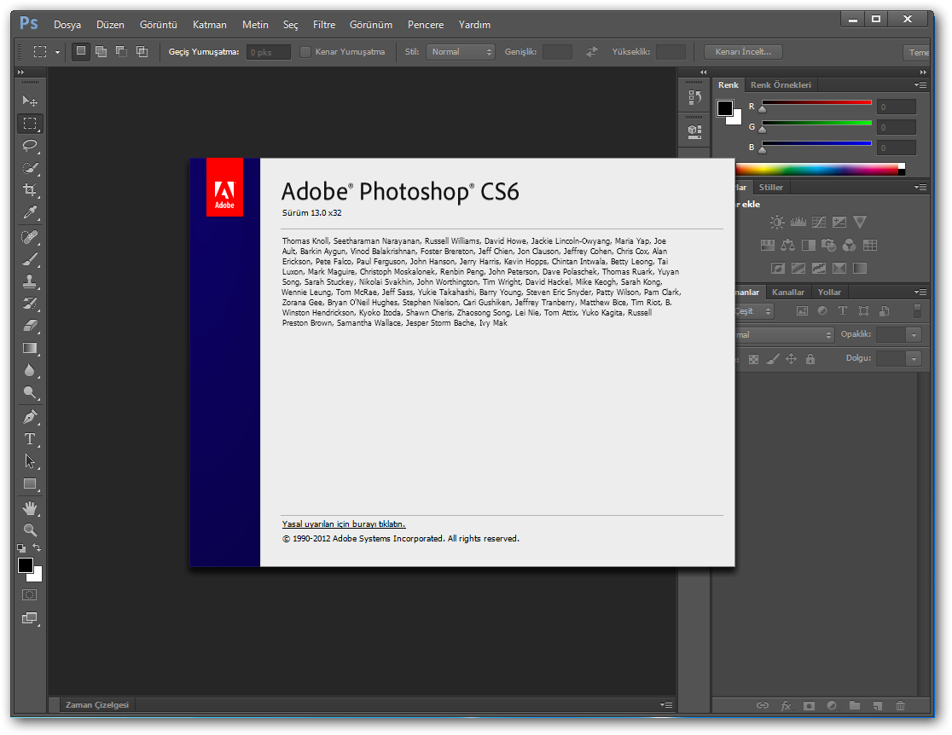952x735 pixels.
Task: Select the Healing Brush tool
Action: coord(30,237)
